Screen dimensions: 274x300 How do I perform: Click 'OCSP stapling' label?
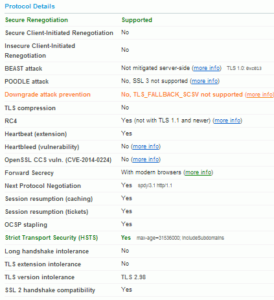click(26, 225)
